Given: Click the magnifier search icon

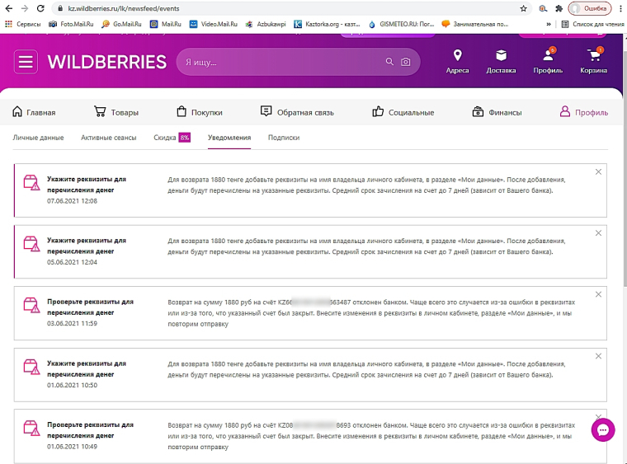Looking at the screenshot, I should tap(390, 62).
